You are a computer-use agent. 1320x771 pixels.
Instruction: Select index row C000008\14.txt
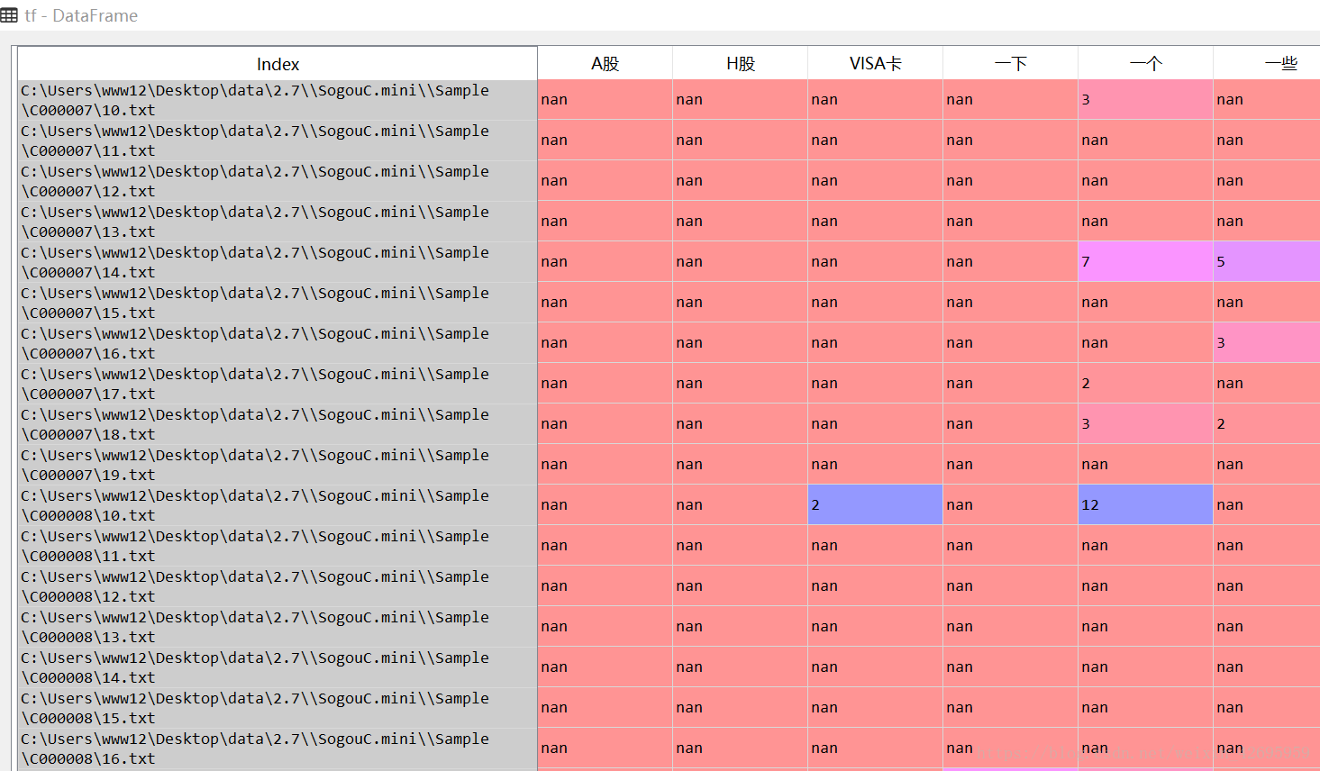tap(278, 667)
